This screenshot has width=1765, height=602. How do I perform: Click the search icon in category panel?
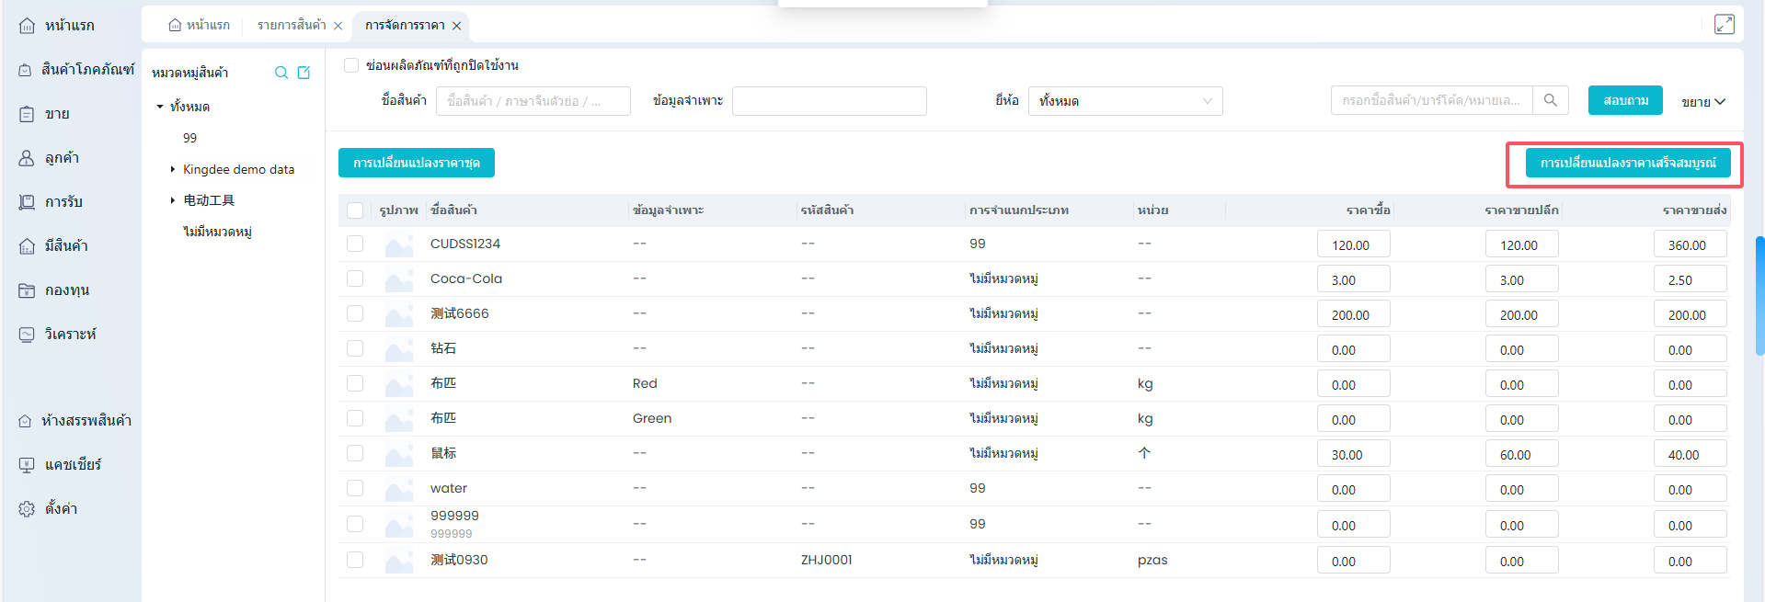coord(281,73)
